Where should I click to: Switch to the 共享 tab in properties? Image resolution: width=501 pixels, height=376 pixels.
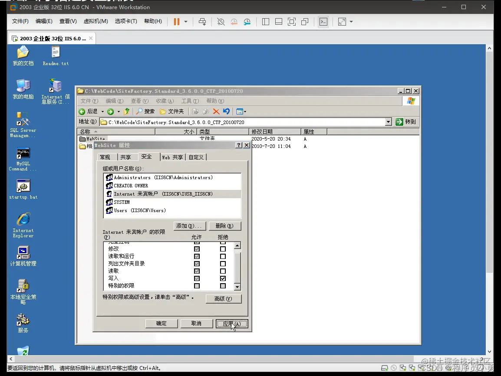click(125, 157)
